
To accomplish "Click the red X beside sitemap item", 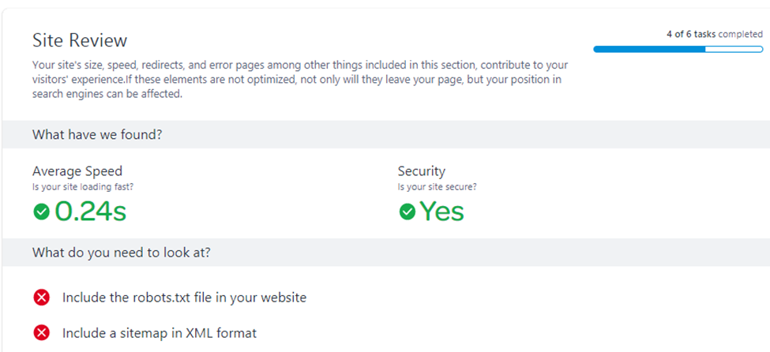I will coord(41,333).
